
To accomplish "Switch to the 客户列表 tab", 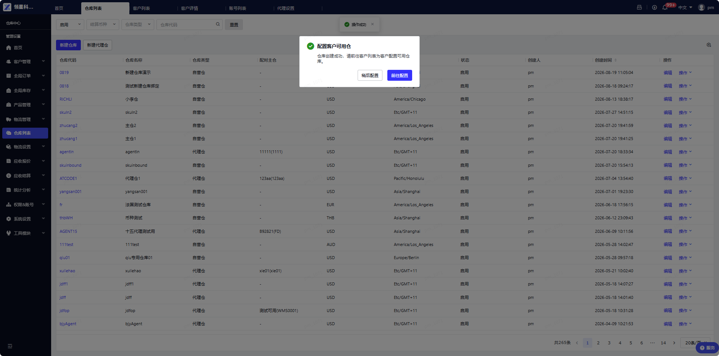I will tap(141, 8).
